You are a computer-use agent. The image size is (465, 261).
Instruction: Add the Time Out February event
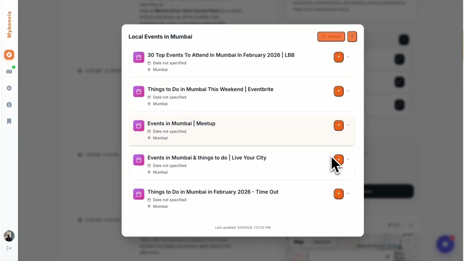[339, 194]
